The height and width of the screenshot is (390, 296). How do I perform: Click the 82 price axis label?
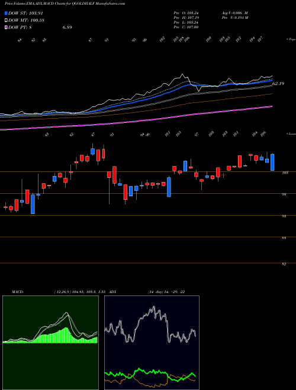tap(284, 264)
